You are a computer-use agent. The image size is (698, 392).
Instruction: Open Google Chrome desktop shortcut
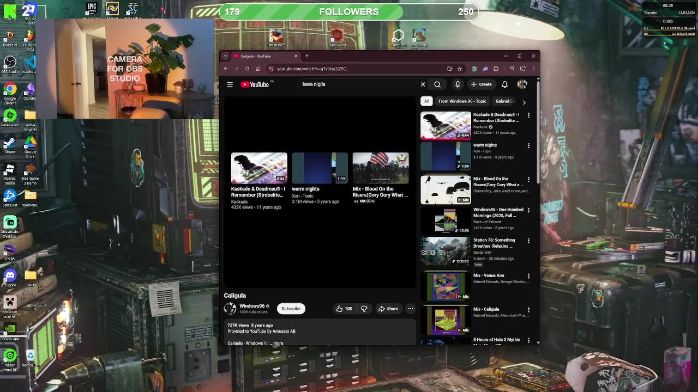(10, 93)
